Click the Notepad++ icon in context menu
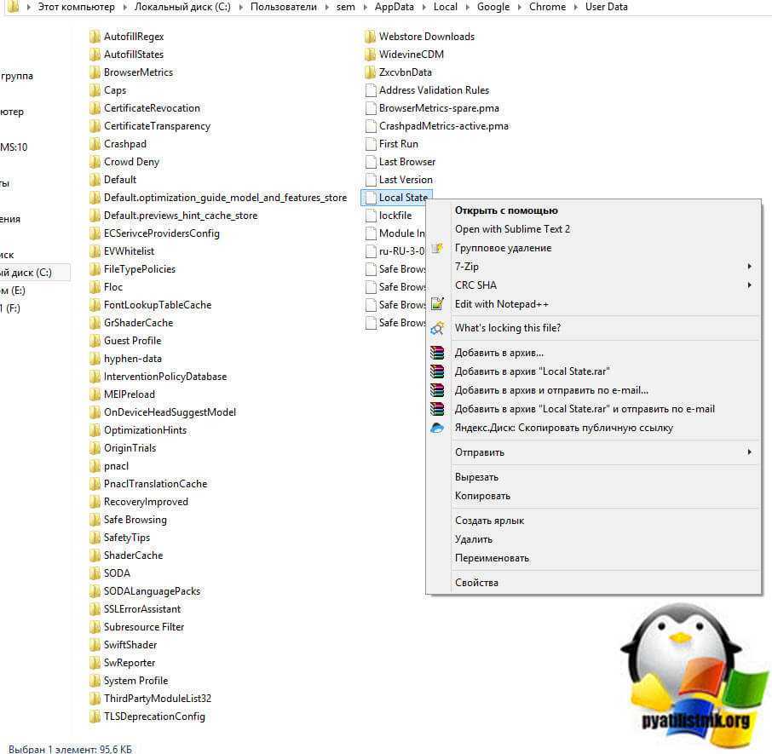Screen dimensions: 772x754 pos(437,304)
